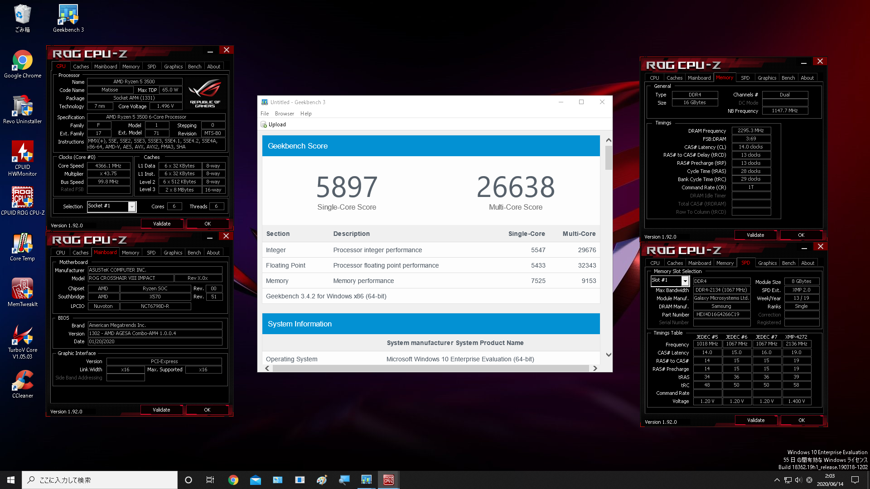Click the Geekbench 3 window title icon

pyautogui.click(x=265, y=102)
